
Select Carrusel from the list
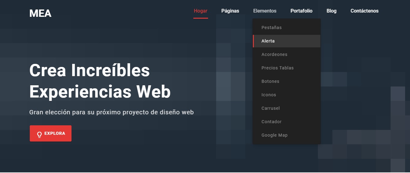point(271,108)
